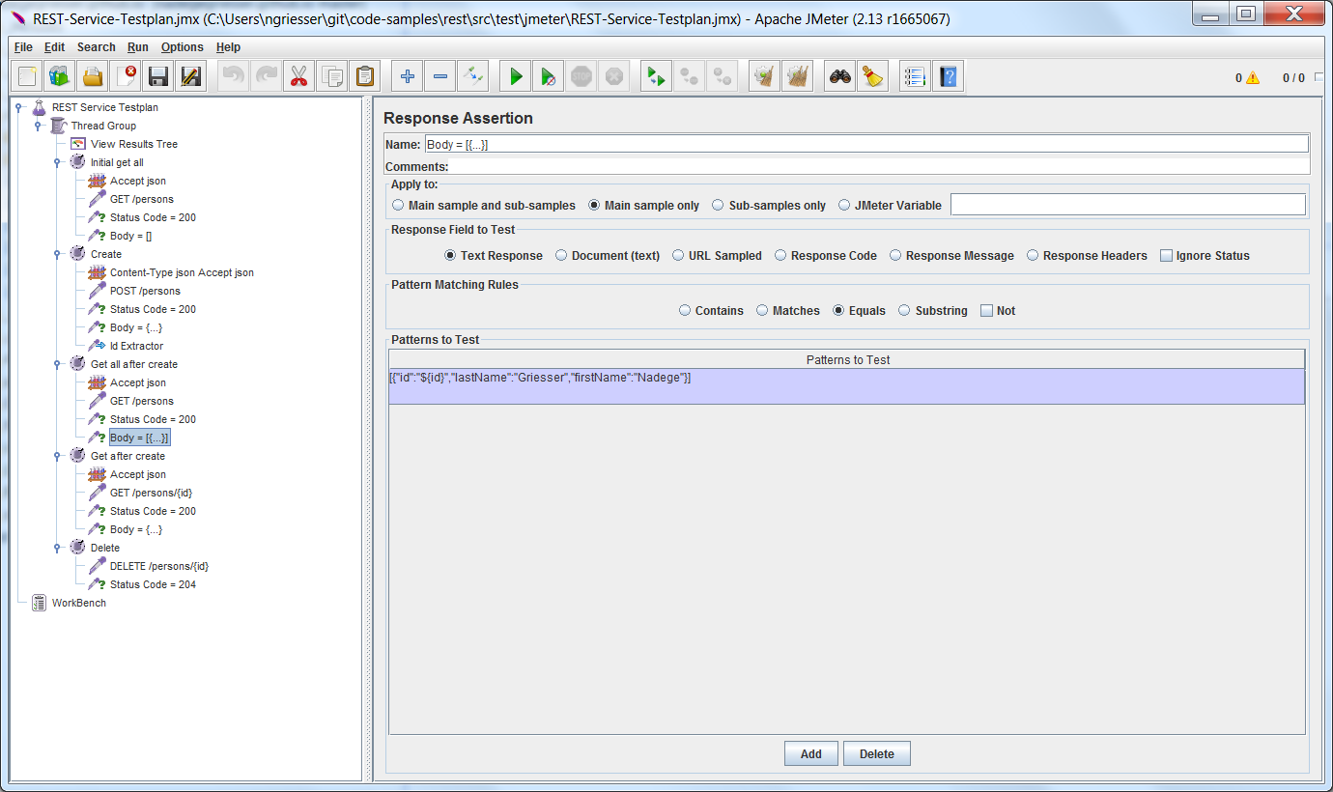The height and width of the screenshot is (792, 1333).
Task: Choose Sub-samples only radio button
Action: (x=769, y=206)
